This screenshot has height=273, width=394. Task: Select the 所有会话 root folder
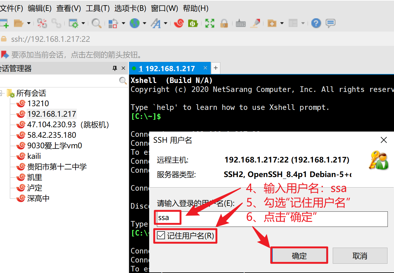pyautogui.click(x=31, y=93)
